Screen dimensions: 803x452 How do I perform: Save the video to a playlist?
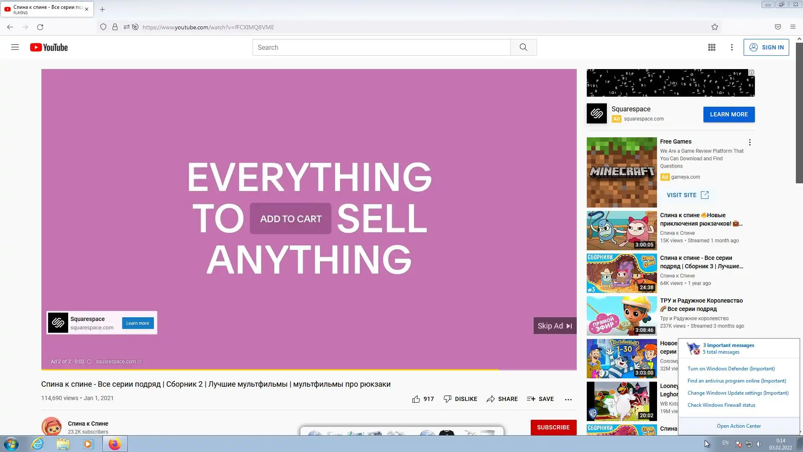pyautogui.click(x=540, y=399)
